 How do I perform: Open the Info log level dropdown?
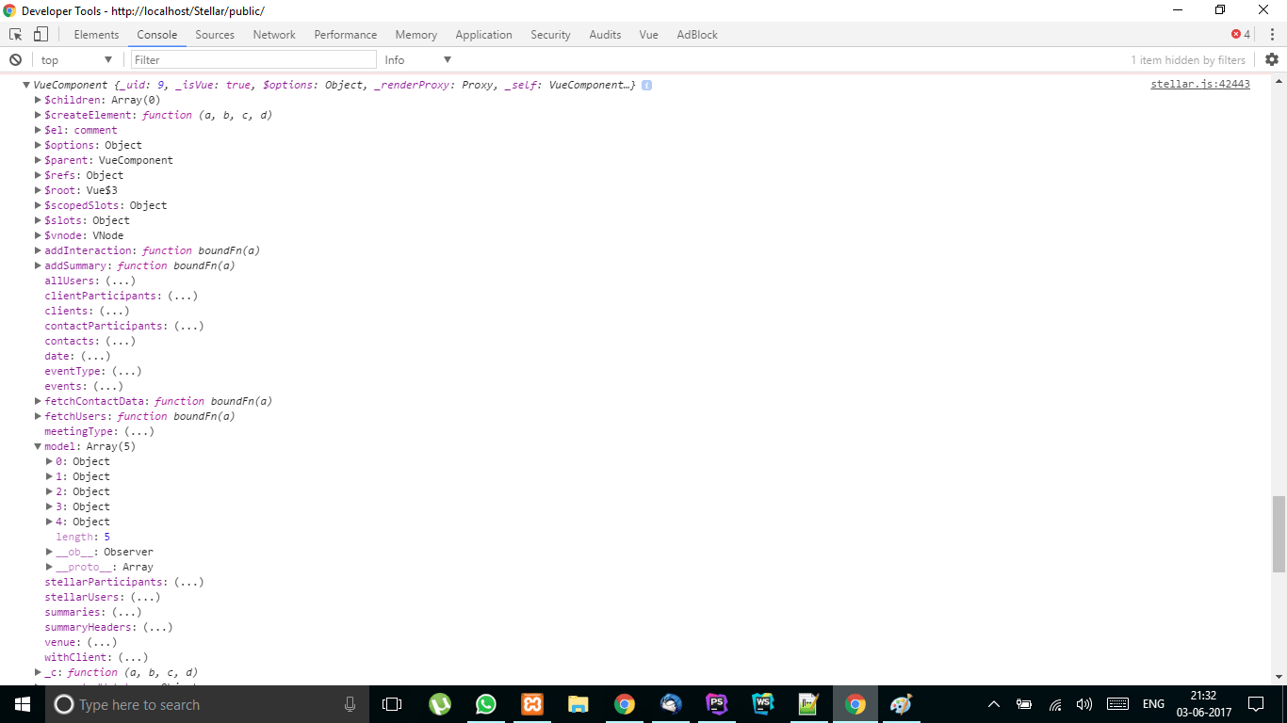pos(418,59)
